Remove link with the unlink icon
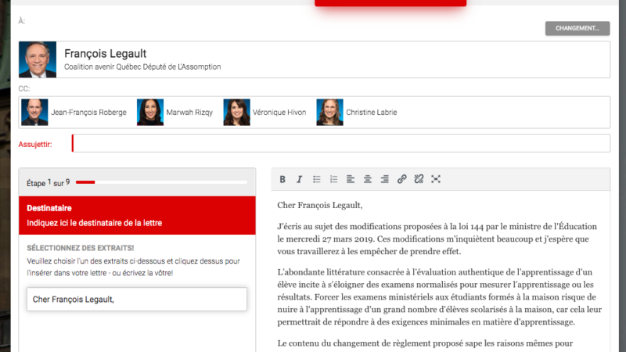This screenshot has height=352, width=626. [419, 179]
